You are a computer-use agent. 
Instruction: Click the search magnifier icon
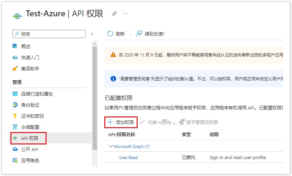[x=17, y=34]
